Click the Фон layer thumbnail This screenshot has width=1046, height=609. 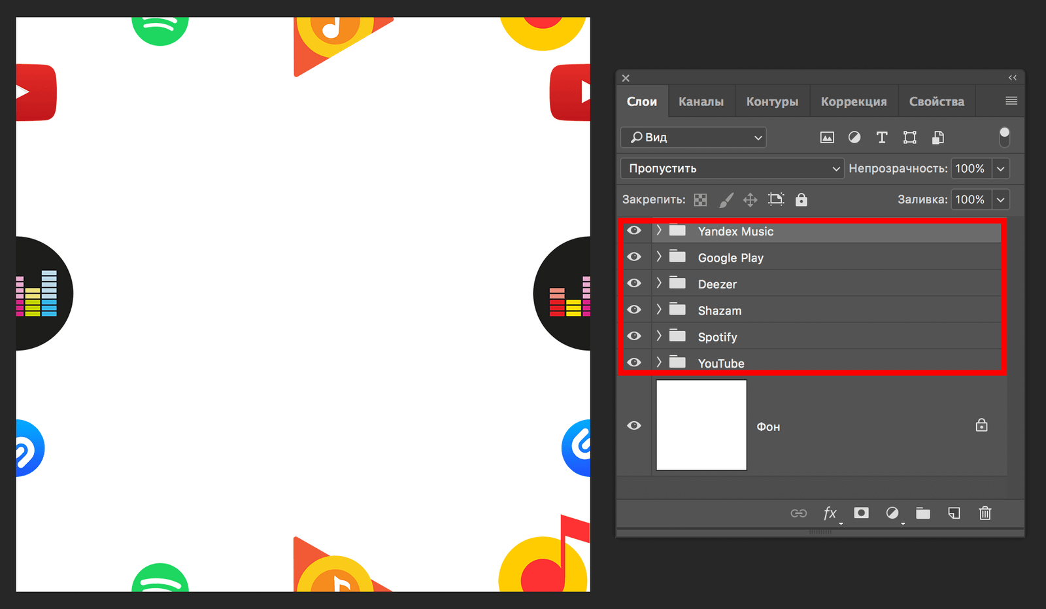[701, 425]
